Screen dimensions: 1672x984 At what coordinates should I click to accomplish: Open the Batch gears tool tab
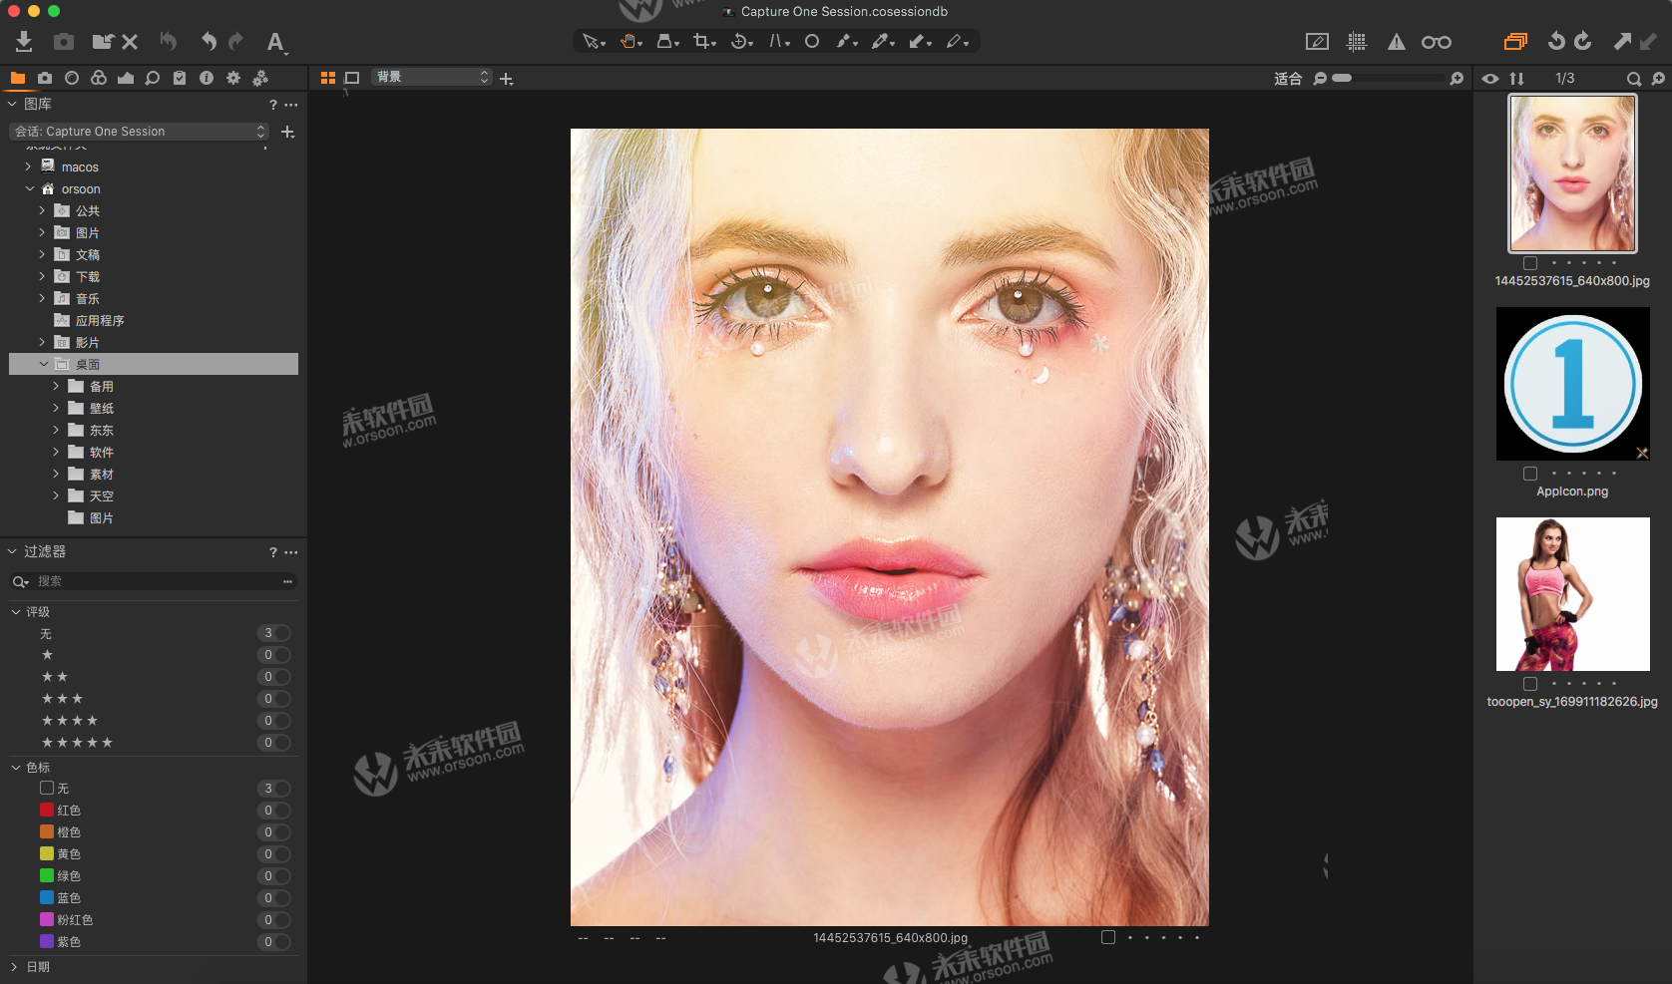260,78
